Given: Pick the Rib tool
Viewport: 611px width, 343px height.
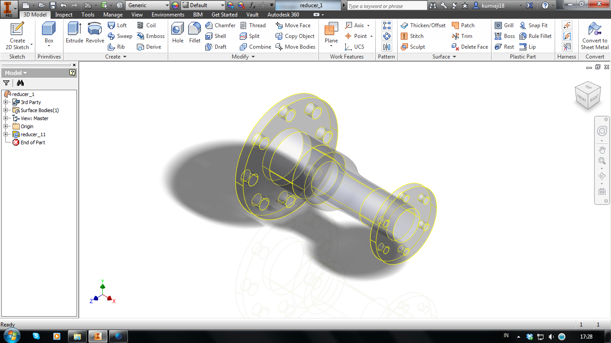Looking at the screenshot, I should point(116,47).
